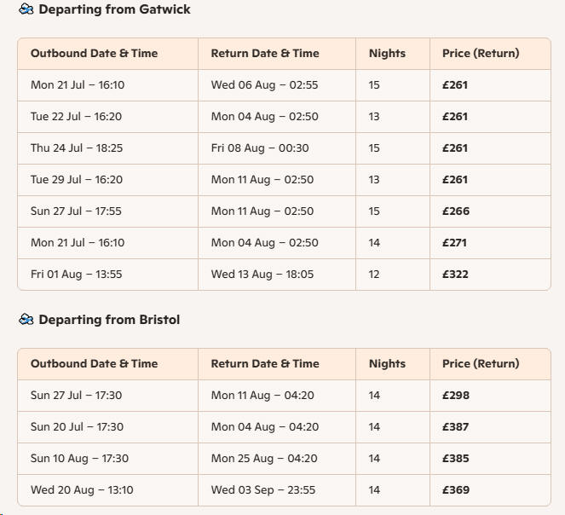The height and width of the screenshot is (515, 565).
Task: Click Gatwick table Price (Return) header
Action: pos(481,54)
